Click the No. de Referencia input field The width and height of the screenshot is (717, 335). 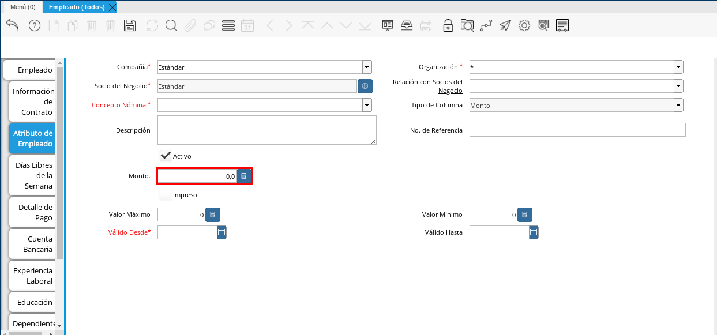(x=577, y=130)
